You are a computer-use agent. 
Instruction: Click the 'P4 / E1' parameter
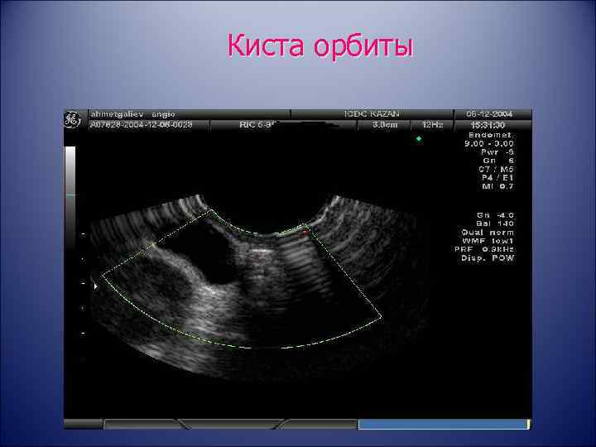(x=497, y=177)
